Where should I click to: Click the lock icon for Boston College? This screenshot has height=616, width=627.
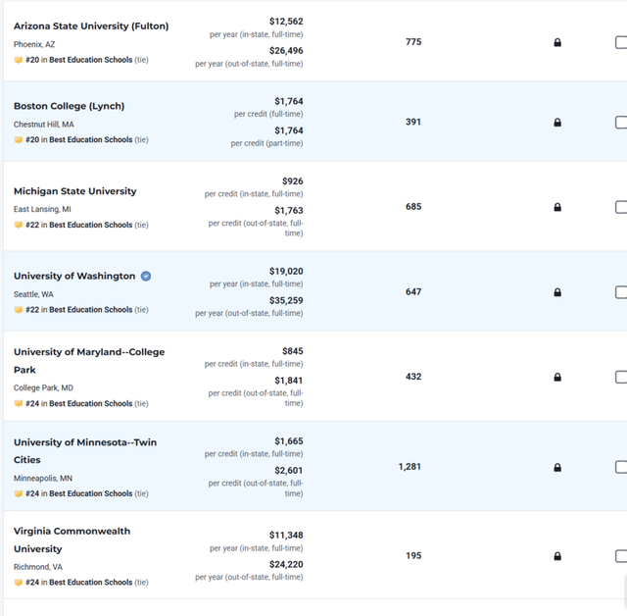557,122
